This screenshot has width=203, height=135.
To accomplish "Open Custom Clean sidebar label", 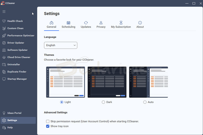I will (16, 28).
